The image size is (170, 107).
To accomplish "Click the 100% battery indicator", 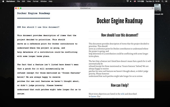I will 141,1.
